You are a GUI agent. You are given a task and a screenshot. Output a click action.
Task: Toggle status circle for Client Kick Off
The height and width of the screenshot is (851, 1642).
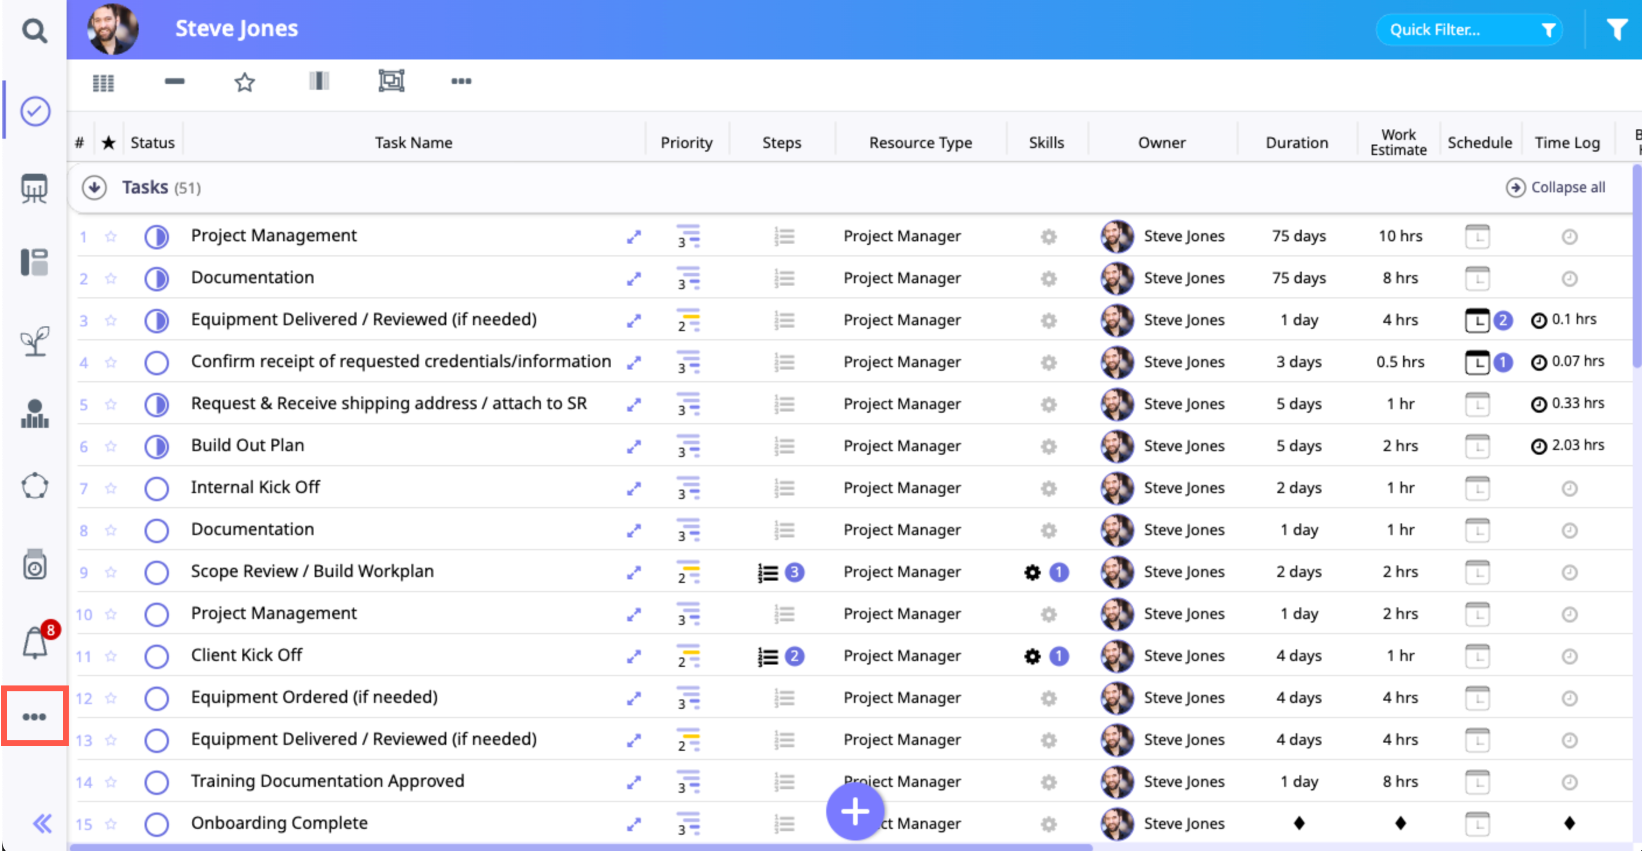click(x=156, y=656)
